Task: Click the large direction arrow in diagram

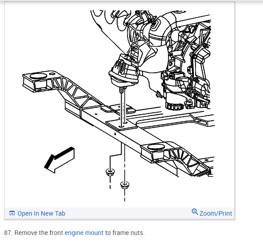Action: click(59, 160)
